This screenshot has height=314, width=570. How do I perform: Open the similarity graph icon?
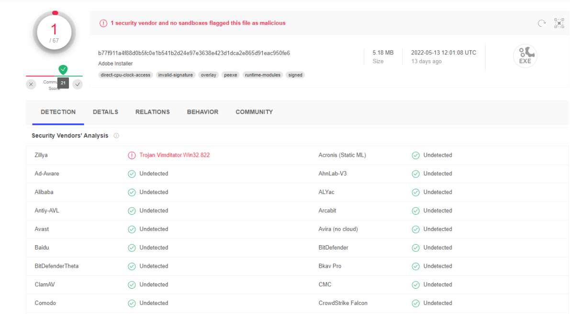click(559, 23)
